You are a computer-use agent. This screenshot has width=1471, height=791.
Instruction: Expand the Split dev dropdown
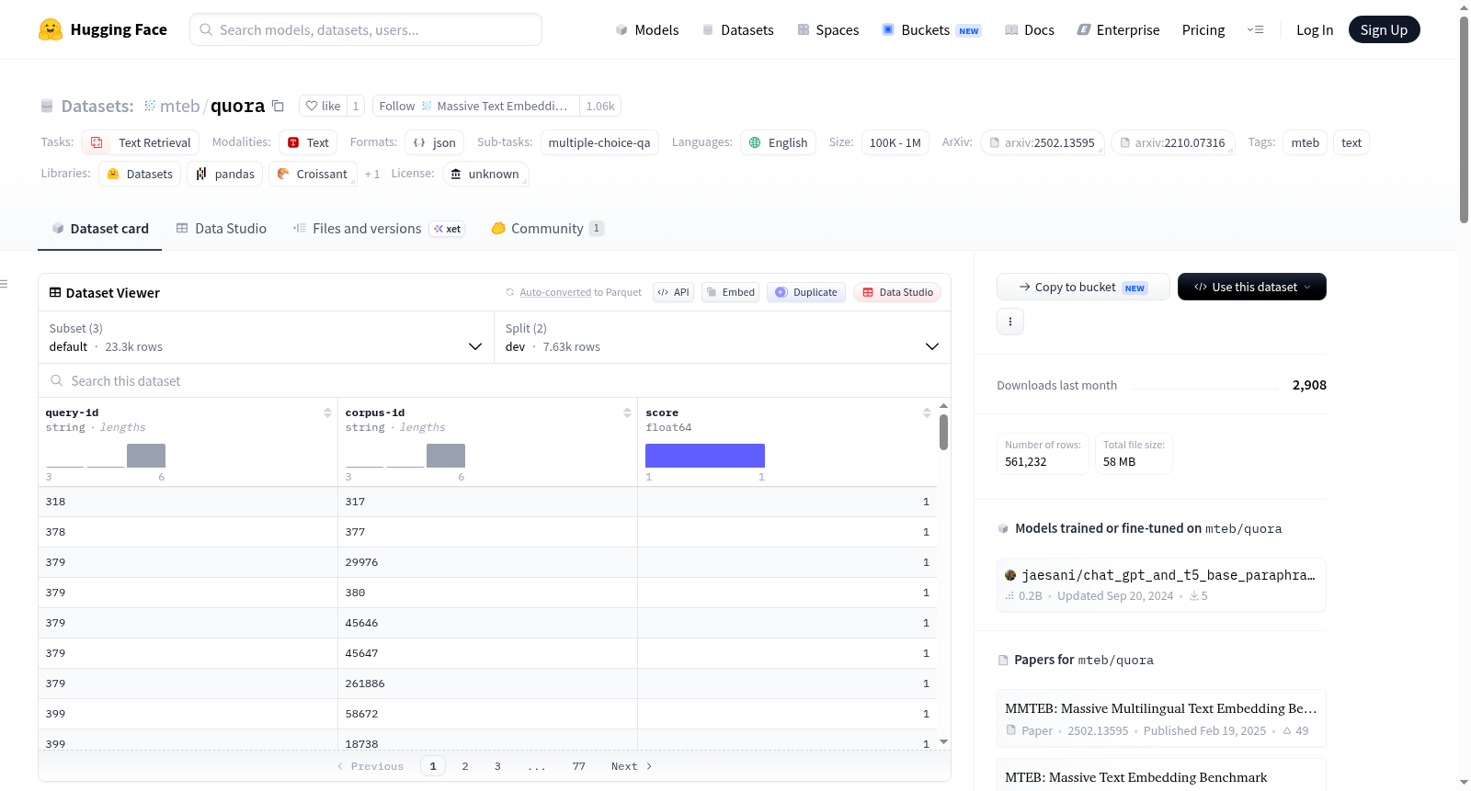tap(723, 337)
